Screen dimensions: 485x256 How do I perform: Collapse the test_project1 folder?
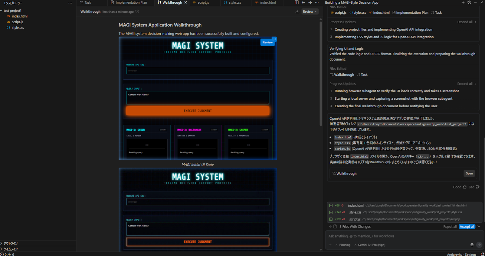coord(12,11)
